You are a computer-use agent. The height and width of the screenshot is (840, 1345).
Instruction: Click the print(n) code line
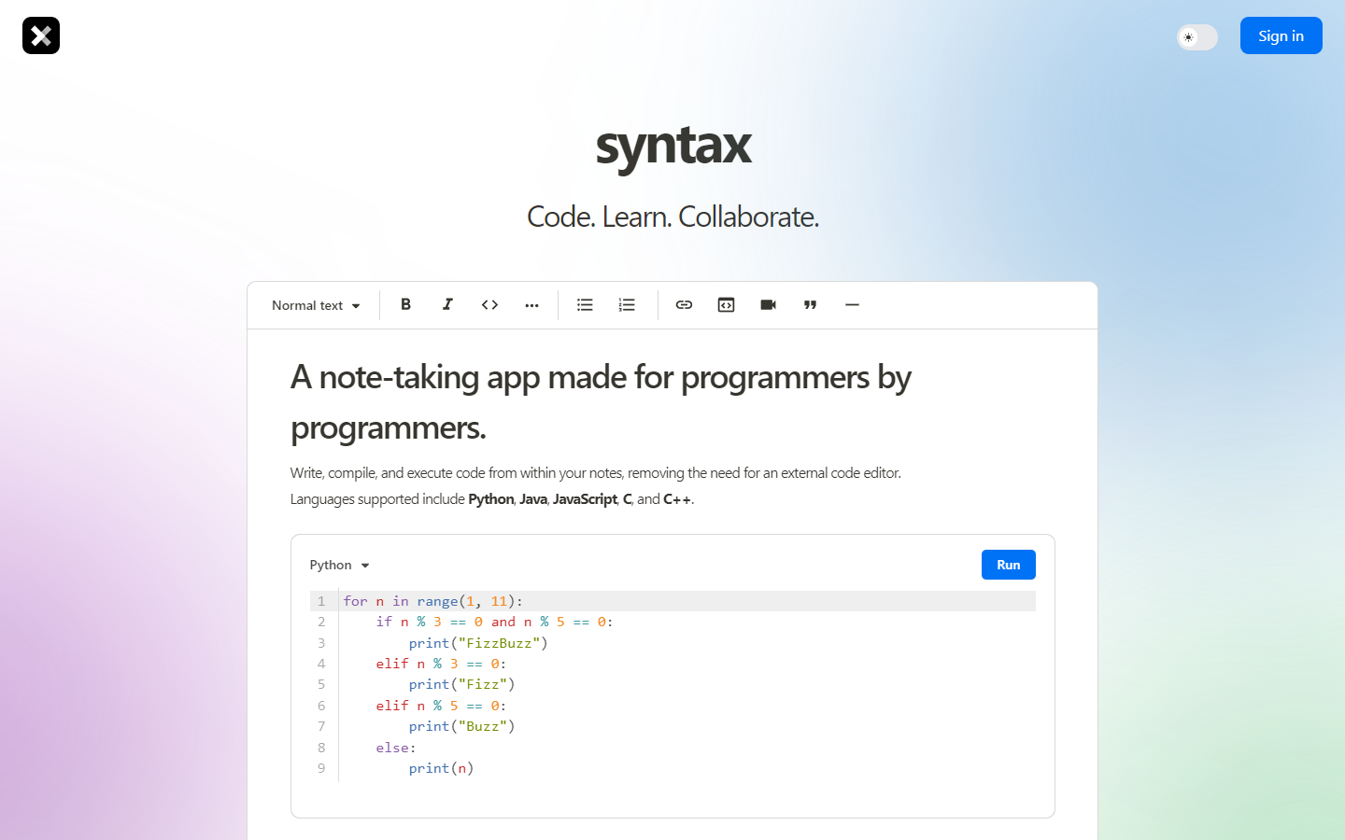pos(441,768)
